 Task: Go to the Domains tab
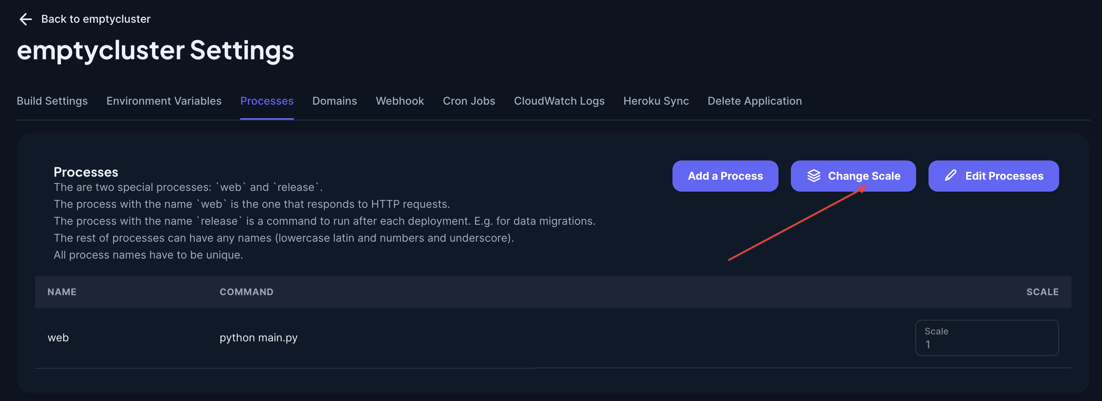334,101
